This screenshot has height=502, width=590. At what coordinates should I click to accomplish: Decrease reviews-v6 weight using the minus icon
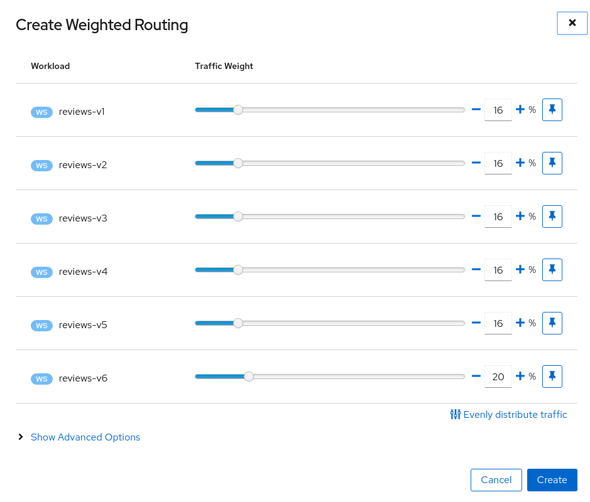[x=476, y=376]
